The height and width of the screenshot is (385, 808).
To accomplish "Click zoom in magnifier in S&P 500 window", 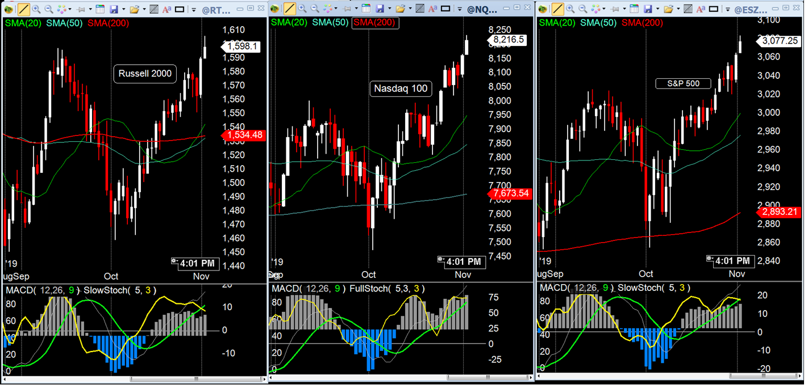I will point(570,9).
